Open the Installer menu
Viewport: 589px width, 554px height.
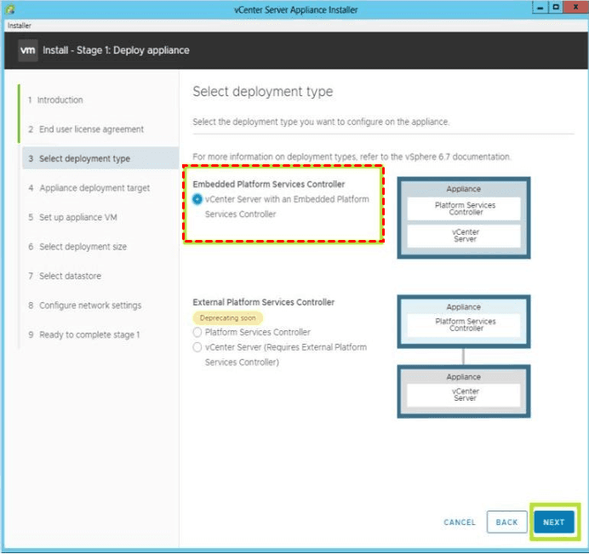click(x=20, y=26)
